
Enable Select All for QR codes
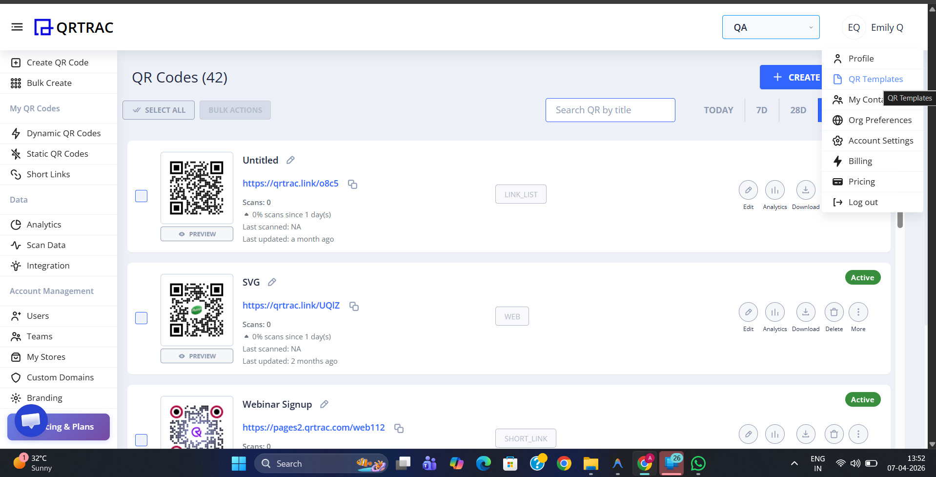coord(159,110)
